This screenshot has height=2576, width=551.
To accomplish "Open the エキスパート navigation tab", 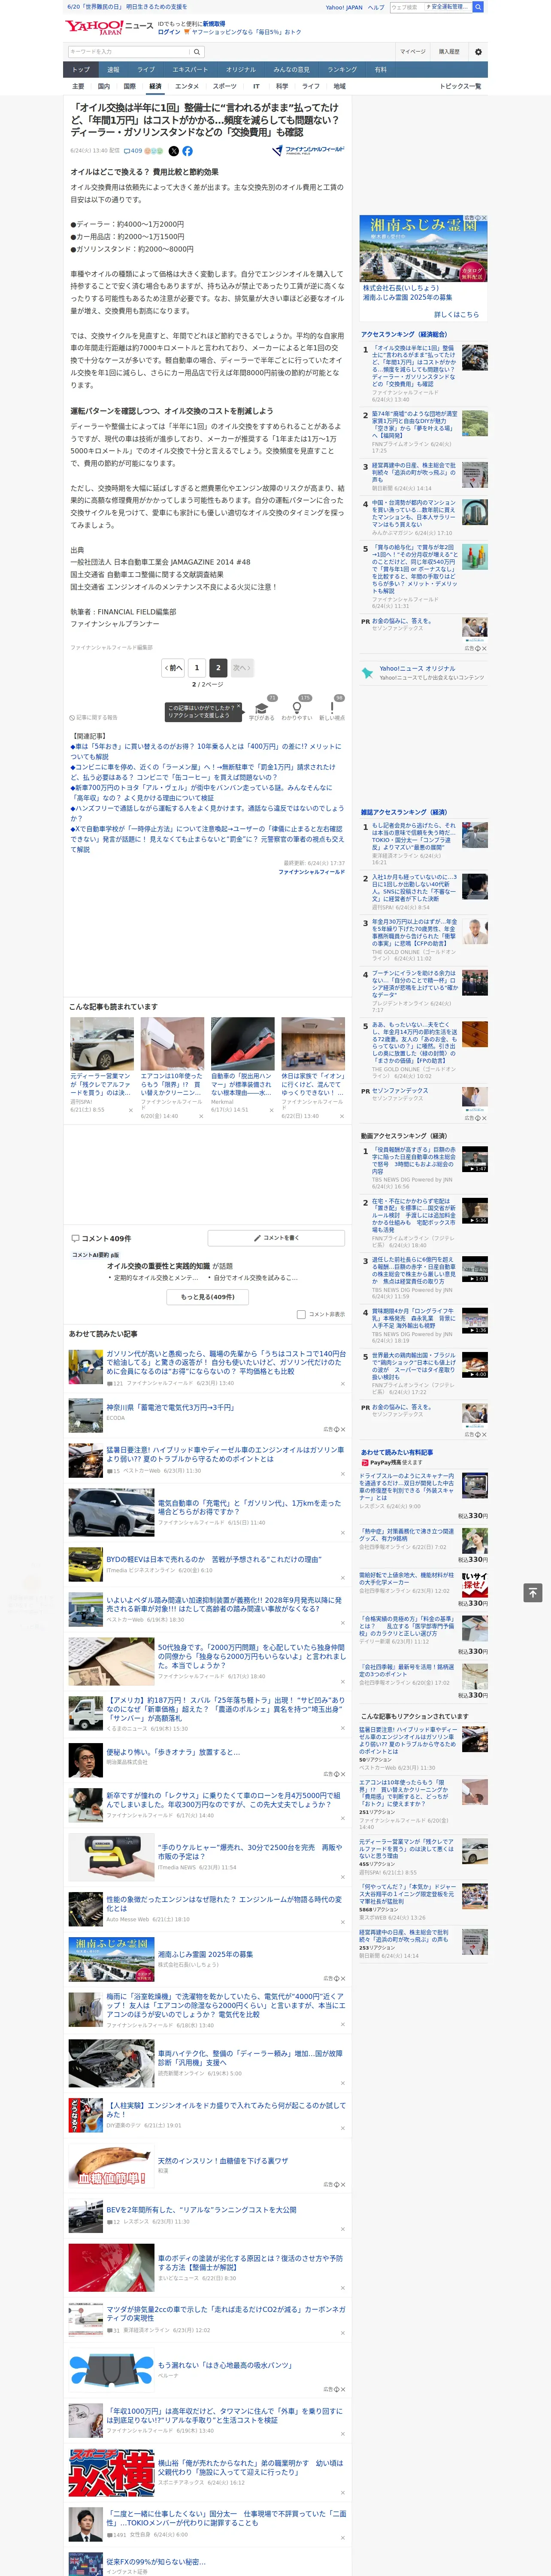I will point(190,70).
